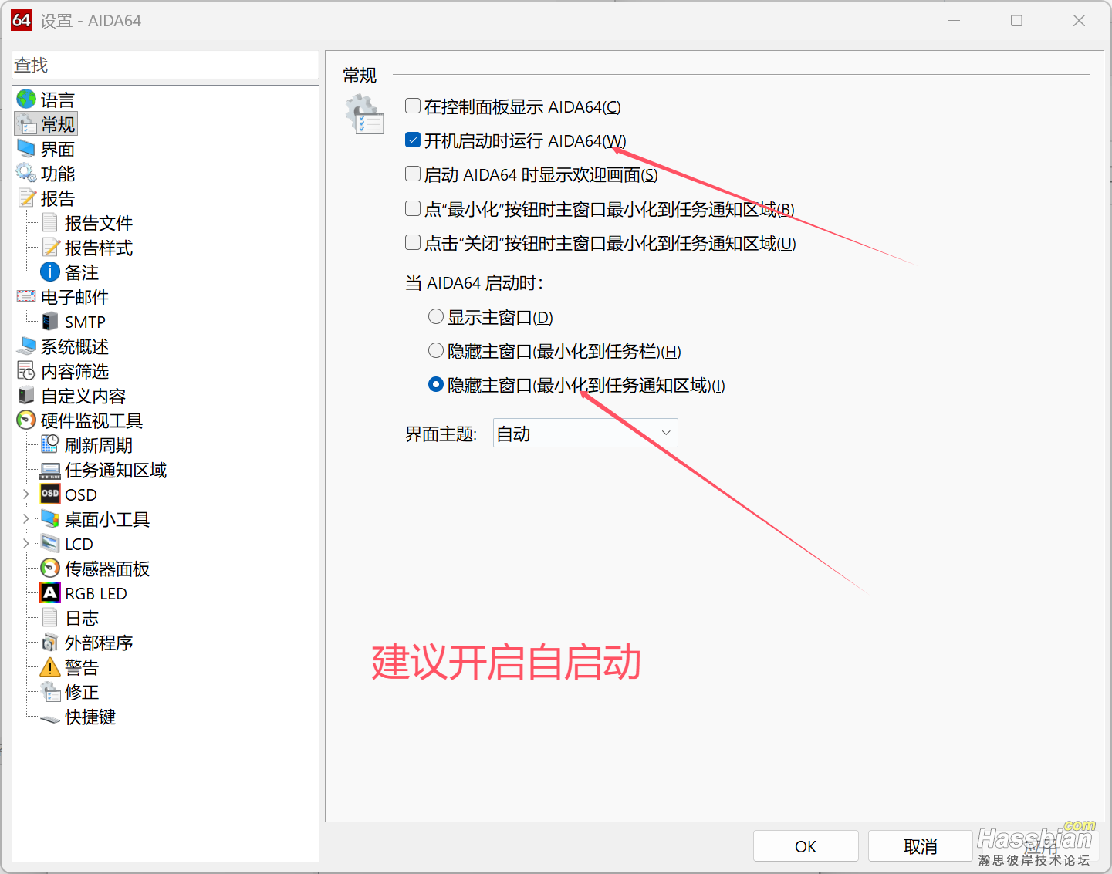The height and width of the screenshot is (874, 1112).
Task: Select 隐藏主窗口(最小化到任务通知区域) radio option
Action: 436,384
